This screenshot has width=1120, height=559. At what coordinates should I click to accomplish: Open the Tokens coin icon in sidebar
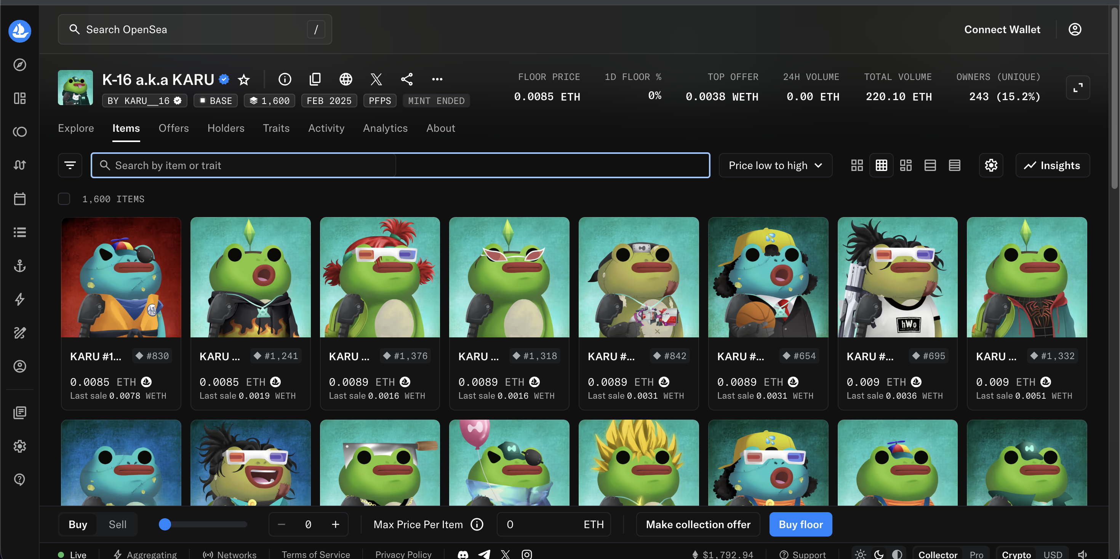click(x=19, y=132)
